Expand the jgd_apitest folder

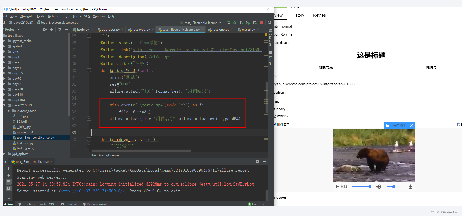4,154
